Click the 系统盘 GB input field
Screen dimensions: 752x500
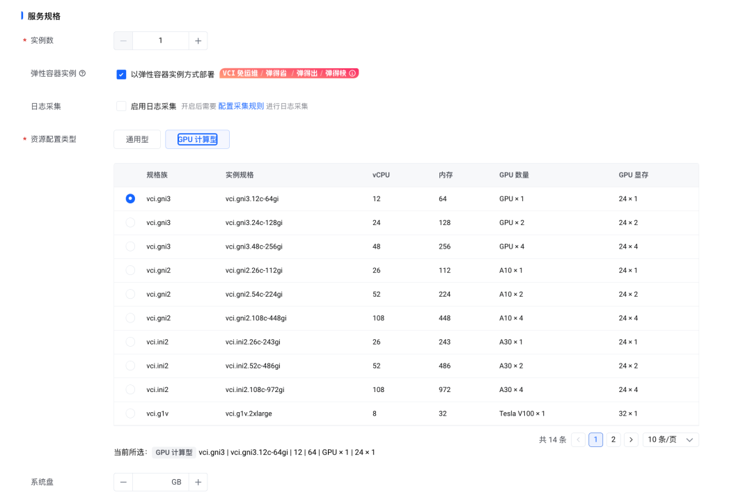tap(160, 482)
